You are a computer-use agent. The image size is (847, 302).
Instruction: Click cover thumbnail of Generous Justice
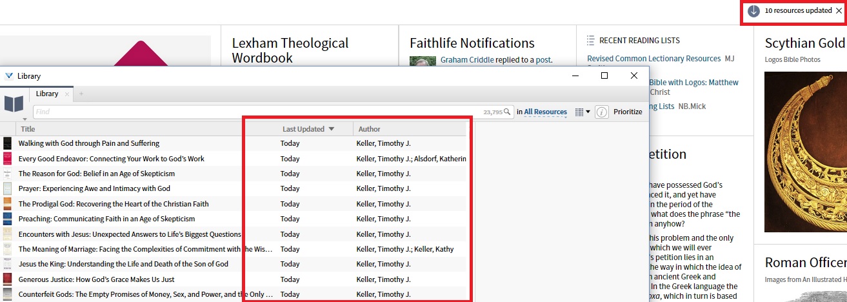tap(7, 279)
